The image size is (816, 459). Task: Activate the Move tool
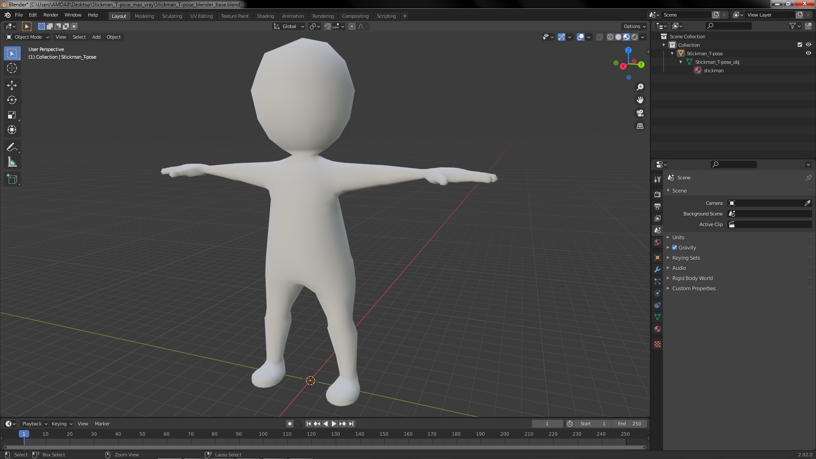point(12,85)
